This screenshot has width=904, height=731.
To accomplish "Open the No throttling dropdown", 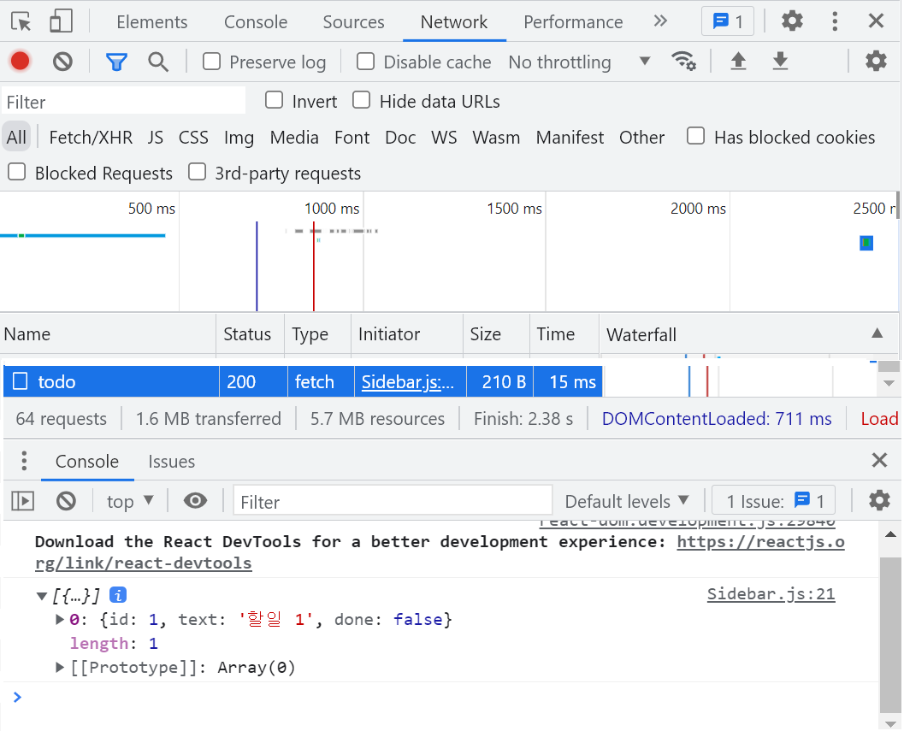I will click(579, 62).
